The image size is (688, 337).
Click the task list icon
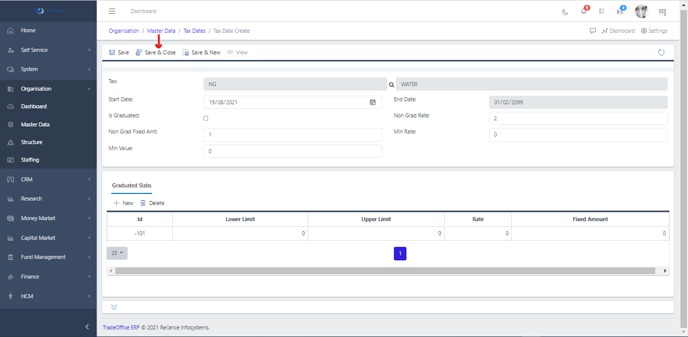coord(602,11)
